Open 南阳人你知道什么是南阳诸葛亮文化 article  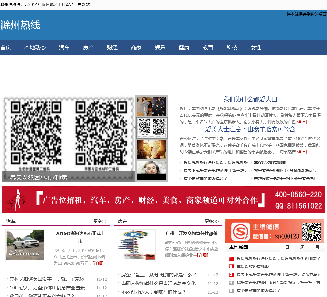[x=159, y=283]
